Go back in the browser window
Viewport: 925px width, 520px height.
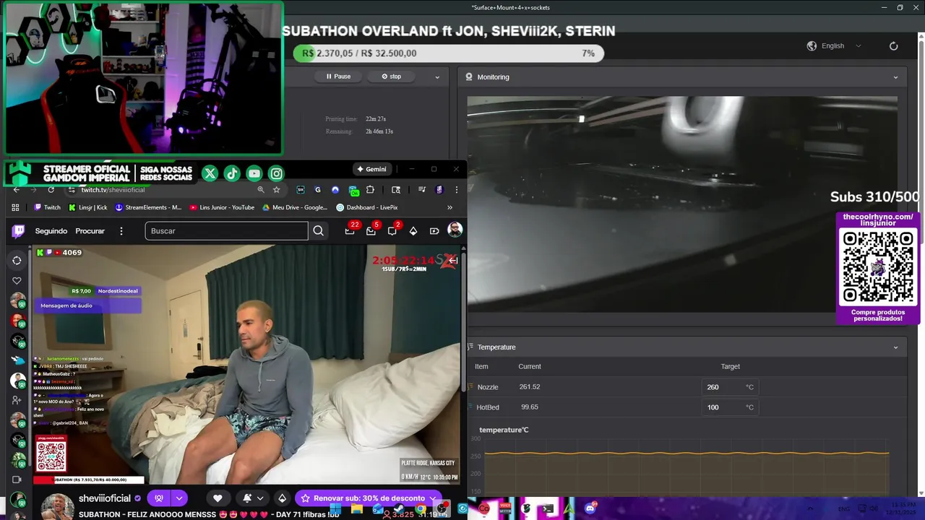(x=16, y=190)
